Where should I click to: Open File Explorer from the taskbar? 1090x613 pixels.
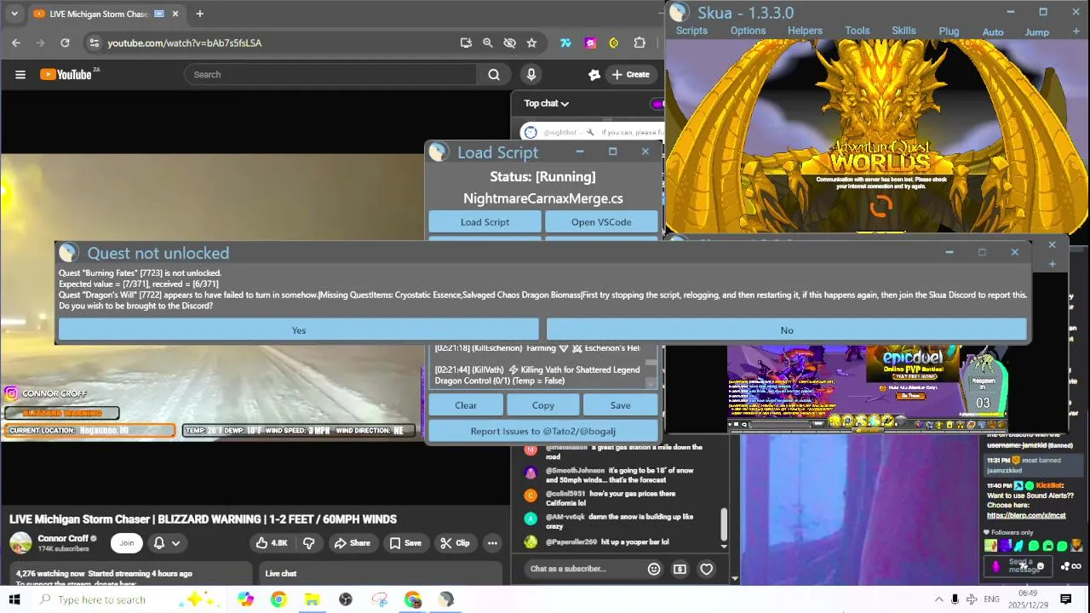click(312, 599)
